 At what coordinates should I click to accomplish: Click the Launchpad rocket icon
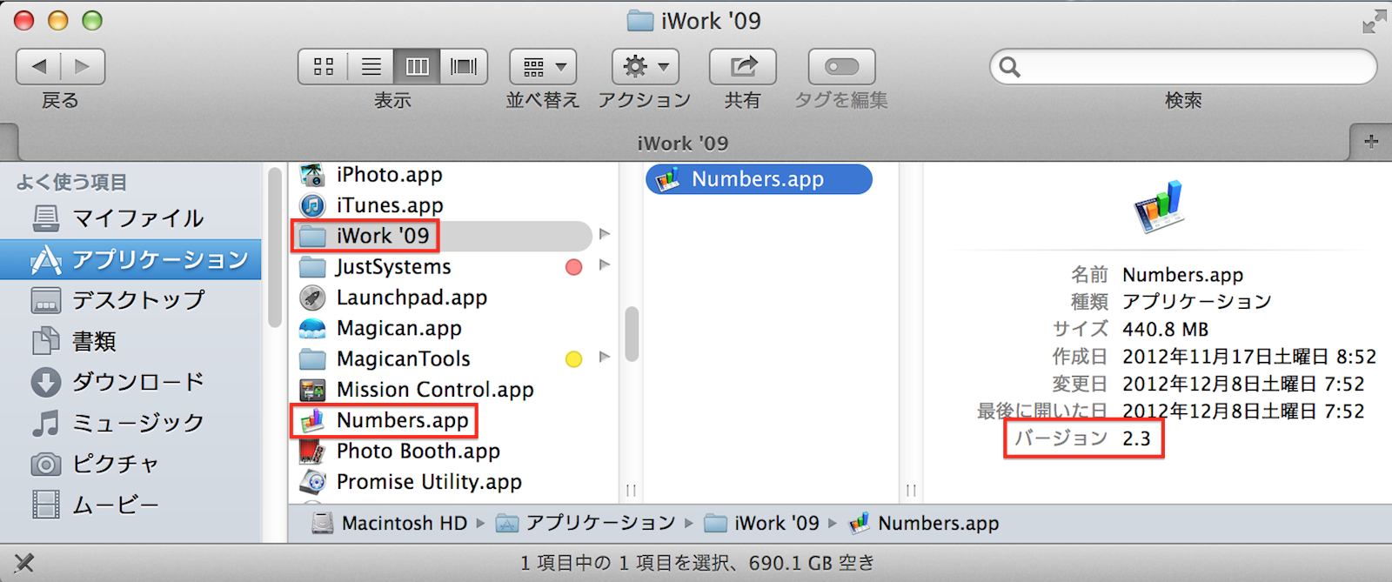(312, 298)
